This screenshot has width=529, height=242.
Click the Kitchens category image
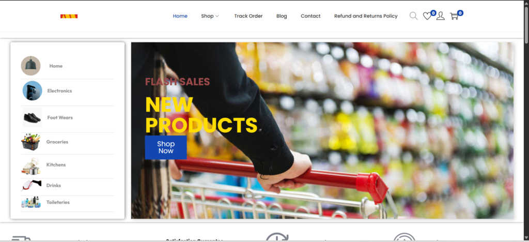point(32,166)
